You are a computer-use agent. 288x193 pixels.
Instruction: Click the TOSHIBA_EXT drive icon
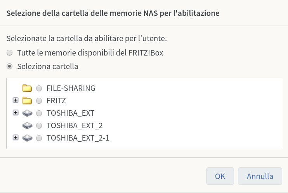click(27, 113)
